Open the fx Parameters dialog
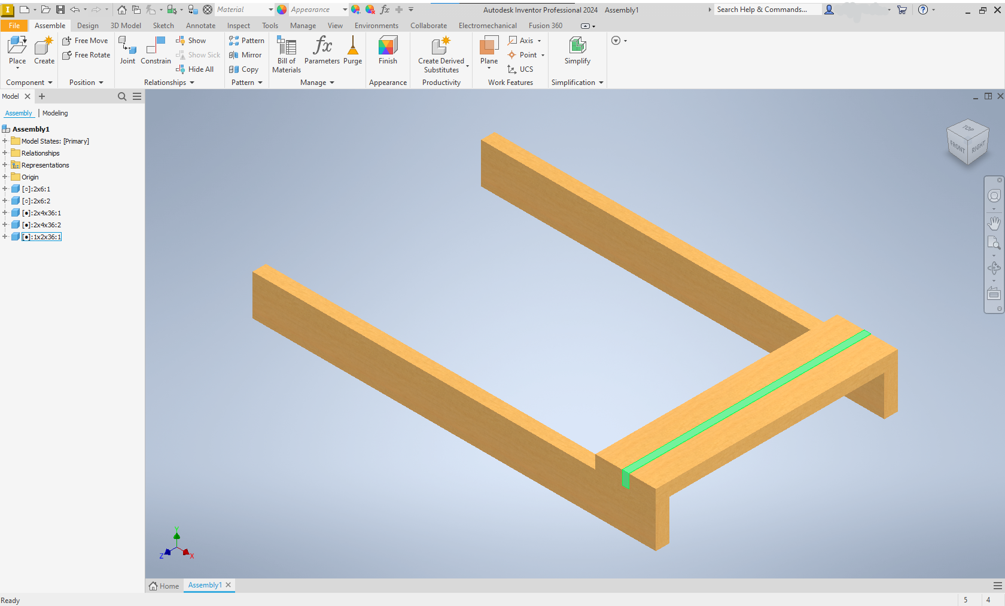This screenshot has height=606, width=1005. [322, 51]
